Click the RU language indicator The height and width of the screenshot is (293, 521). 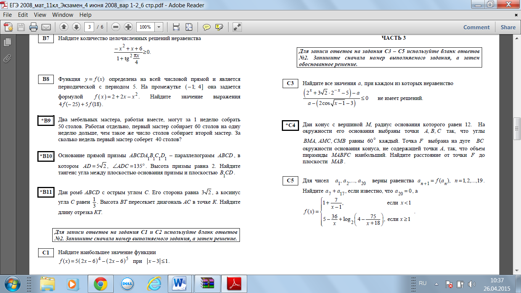[423, 283]
